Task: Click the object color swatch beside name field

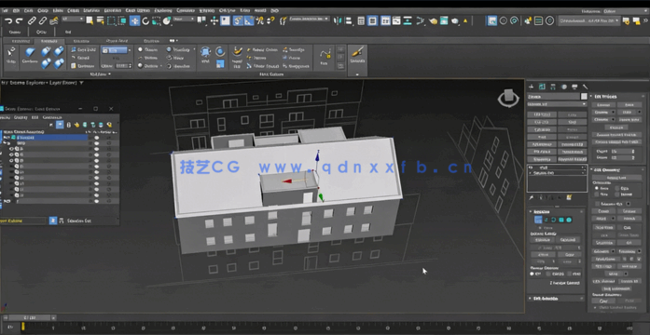Action: (584, 97)
